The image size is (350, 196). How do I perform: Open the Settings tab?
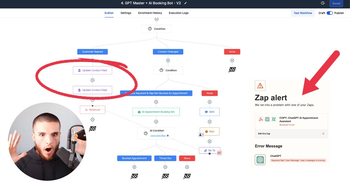(126, 13)
